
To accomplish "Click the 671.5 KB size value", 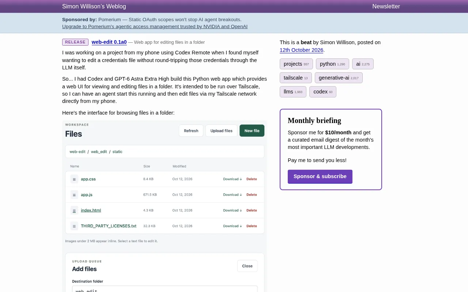I will (x=150, y=195).
